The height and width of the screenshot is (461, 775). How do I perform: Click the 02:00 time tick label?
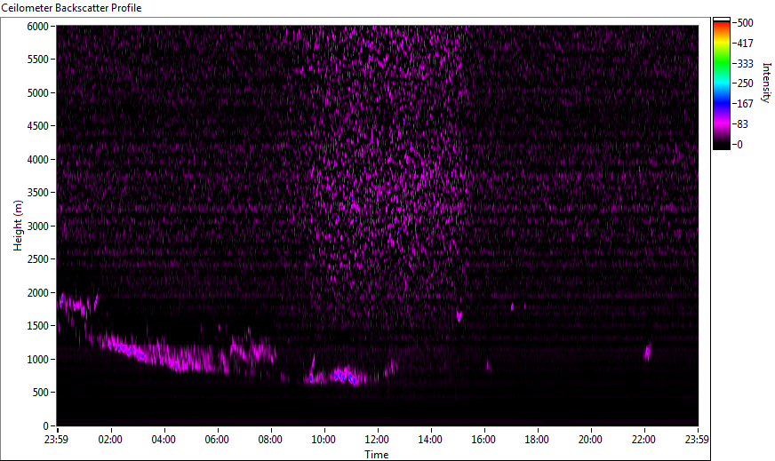pyautogui.click(x=110, y=440)
